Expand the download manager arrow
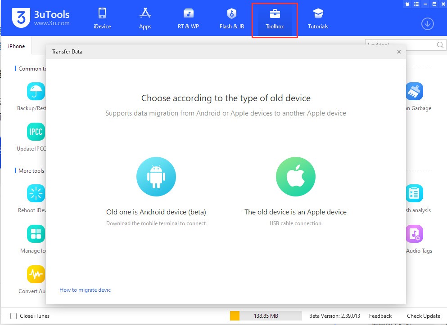Image resolution: width=447 pixels, height=325 pixels. pyautogui.click(x=427, y=23)
